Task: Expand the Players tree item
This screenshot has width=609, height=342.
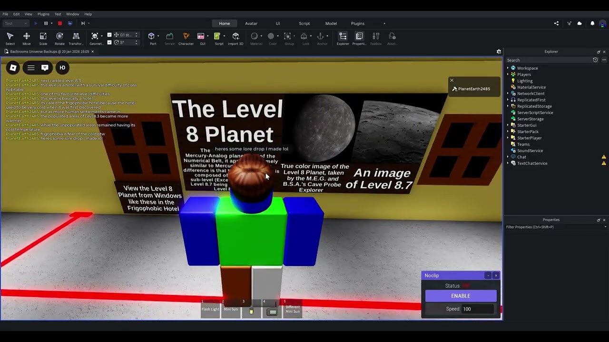Action: (508, 75)
